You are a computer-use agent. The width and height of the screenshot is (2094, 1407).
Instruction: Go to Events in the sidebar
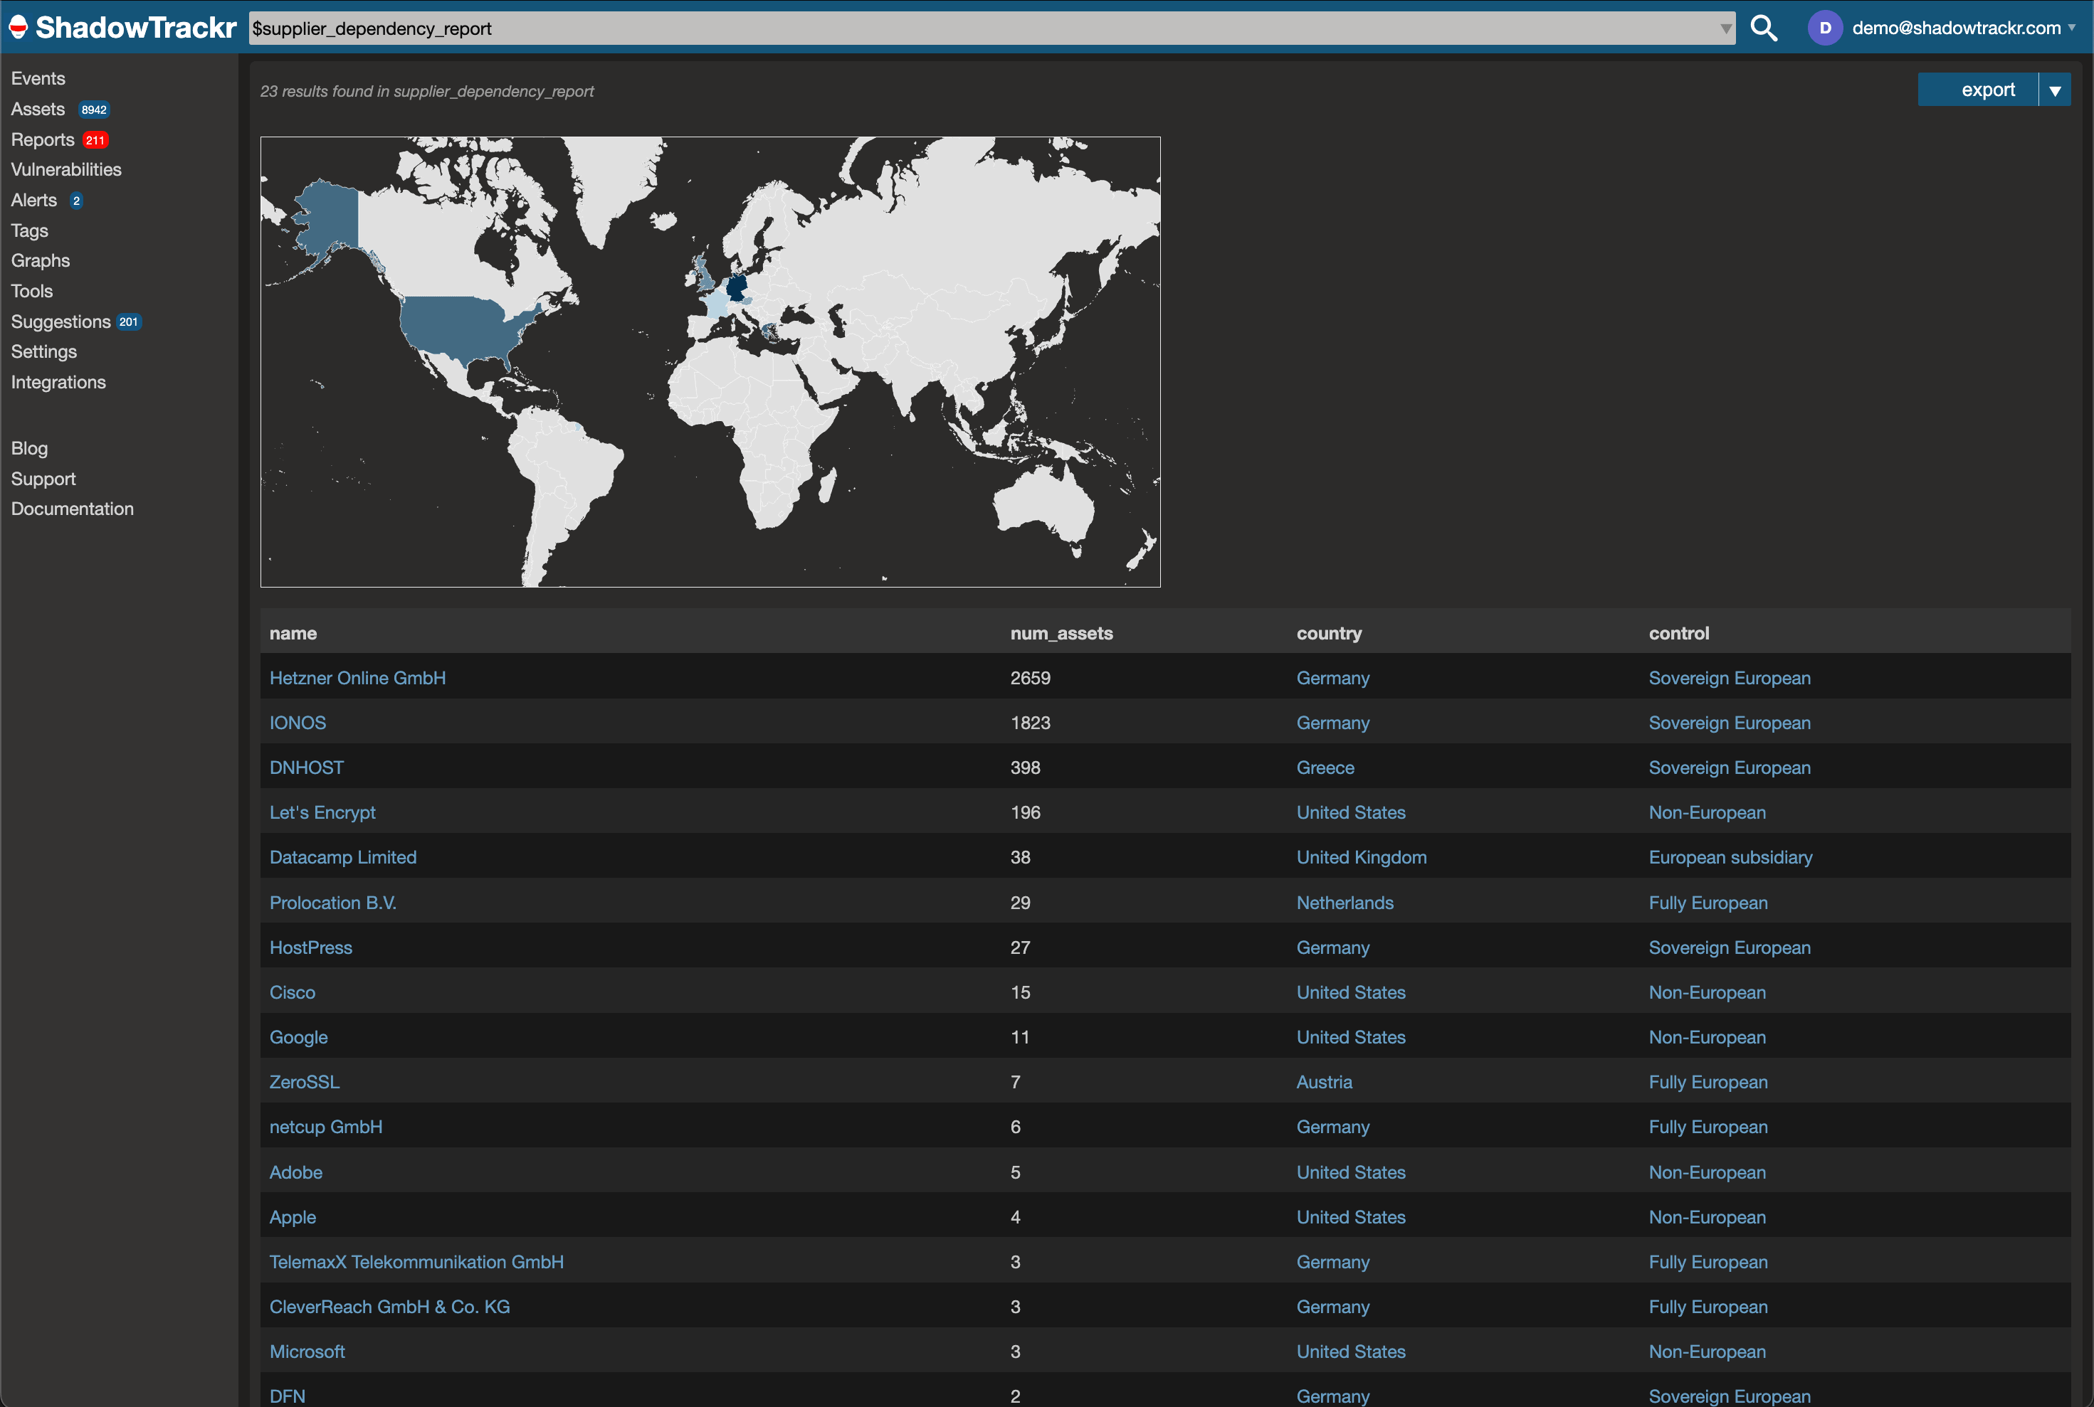coord(38,79)
